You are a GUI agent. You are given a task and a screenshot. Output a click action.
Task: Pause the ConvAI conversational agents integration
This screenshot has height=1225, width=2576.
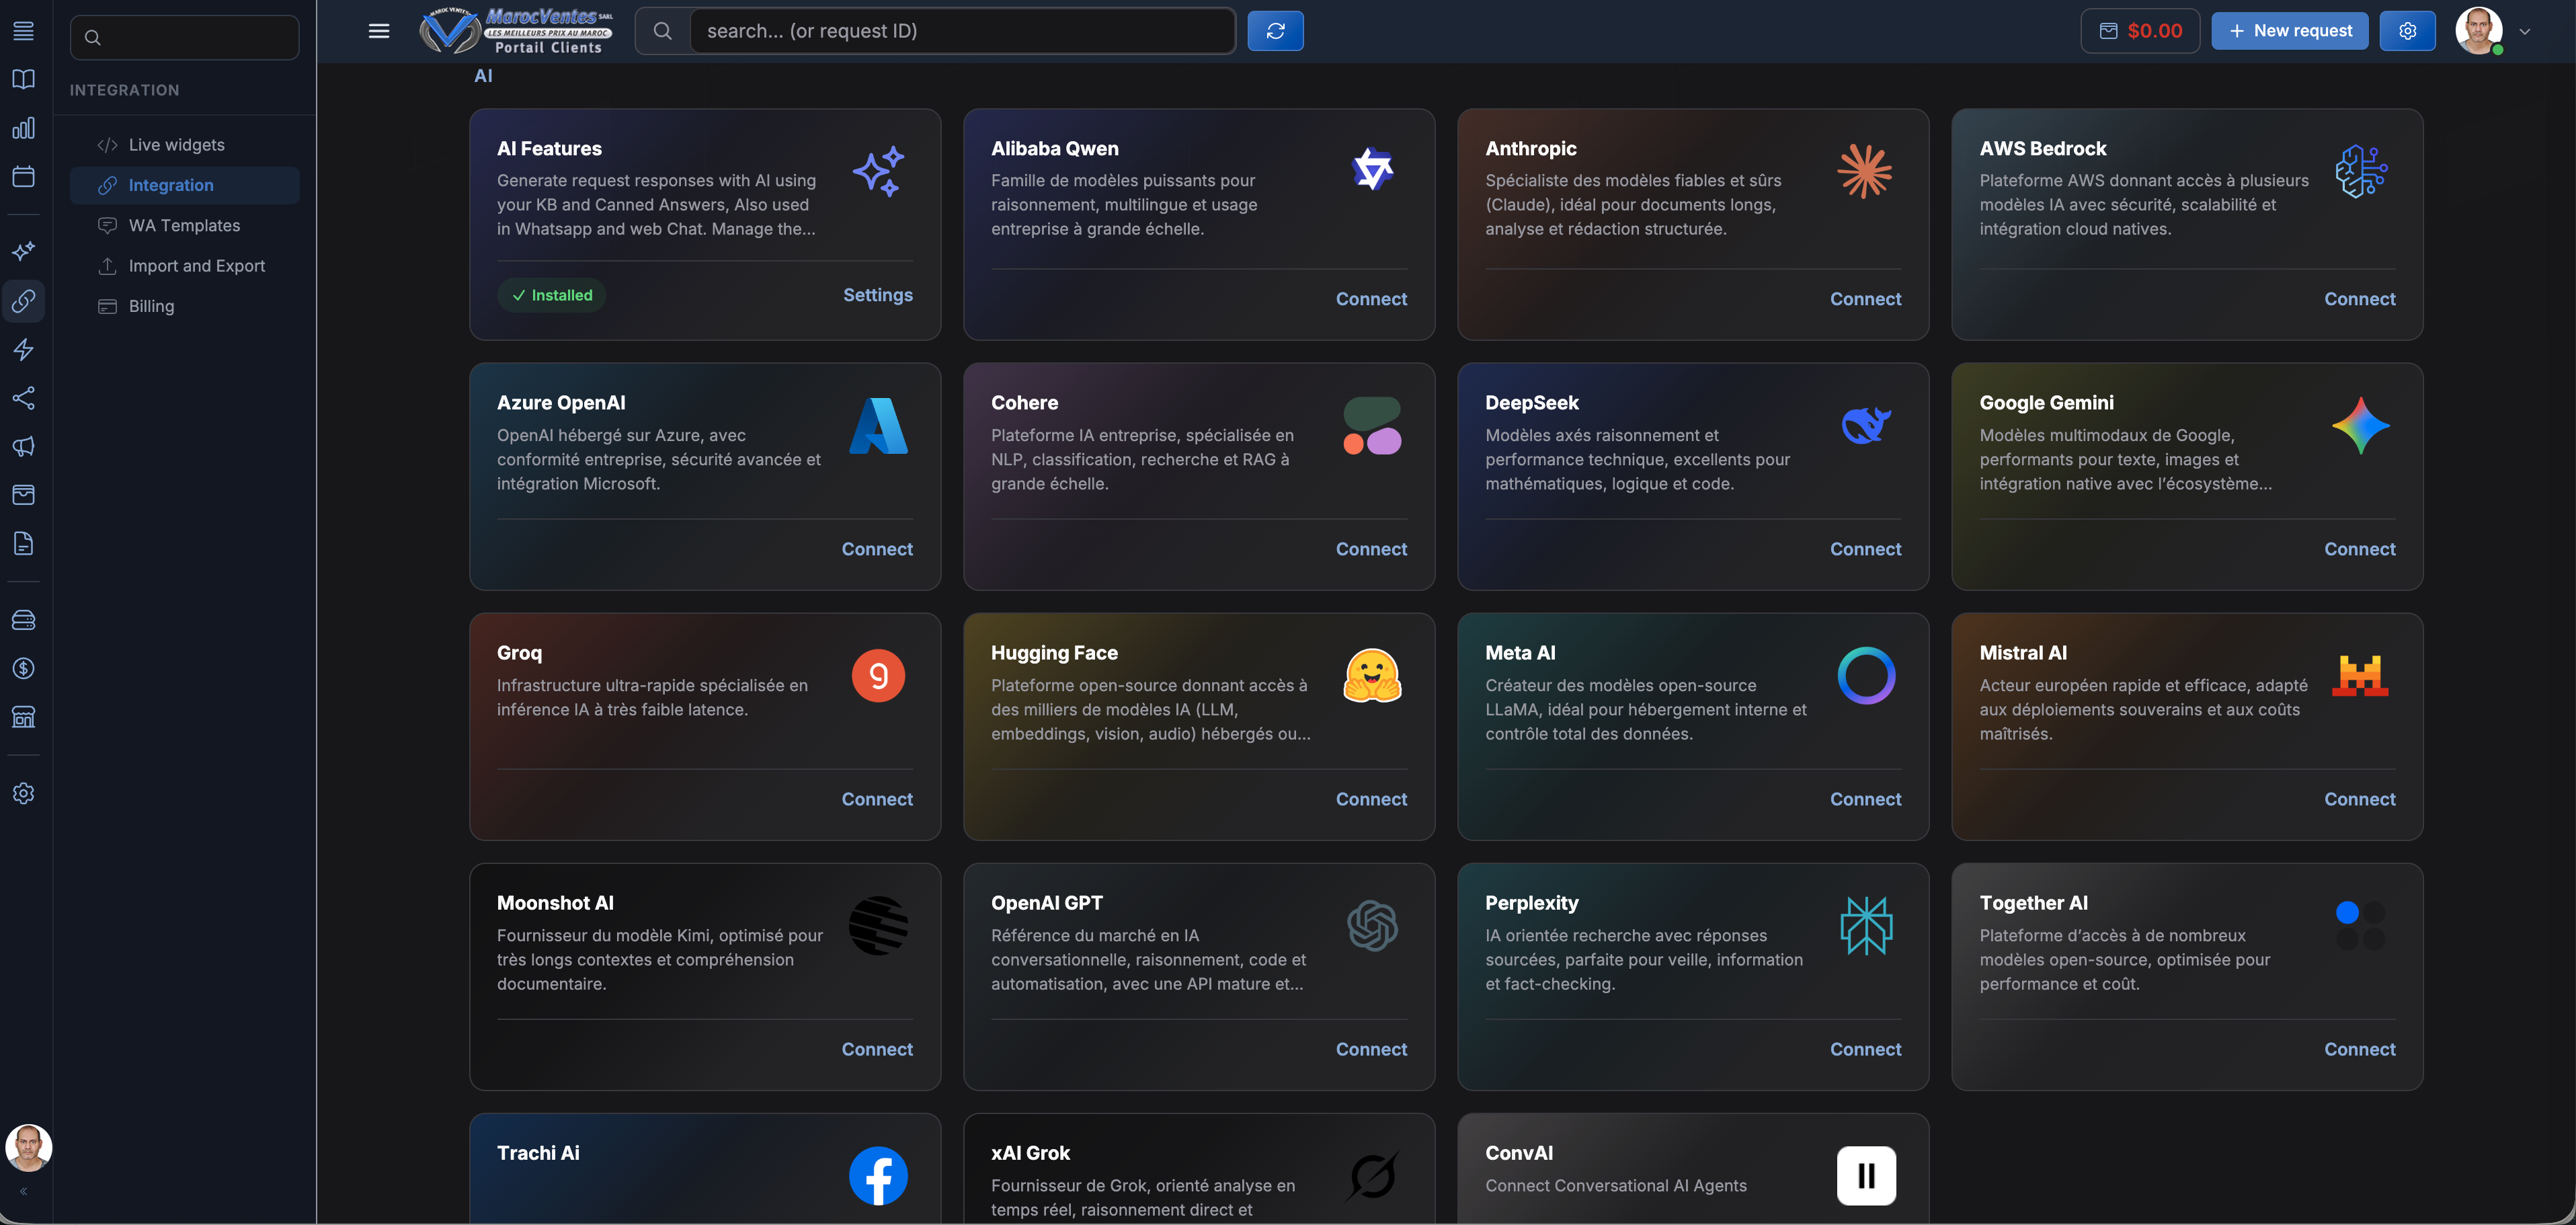point(1866,1175)
